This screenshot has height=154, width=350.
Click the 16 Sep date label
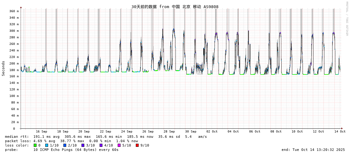42,132
